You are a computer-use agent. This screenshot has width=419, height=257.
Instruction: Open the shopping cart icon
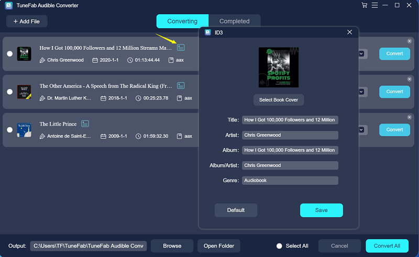click(x=365, y=5)
